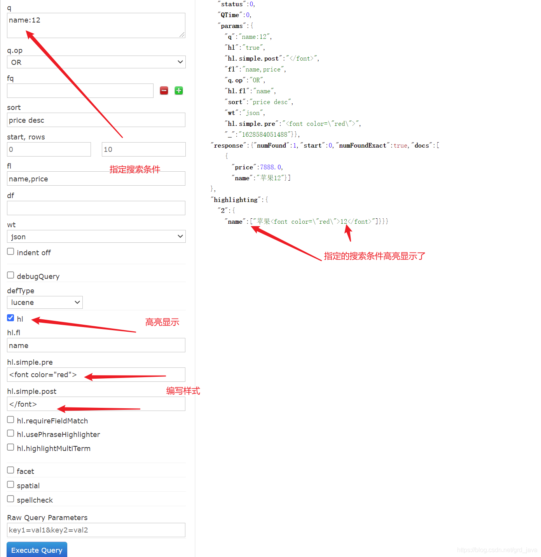Click the fq filter query field
The image size is (541, 557).
[80, 91]
